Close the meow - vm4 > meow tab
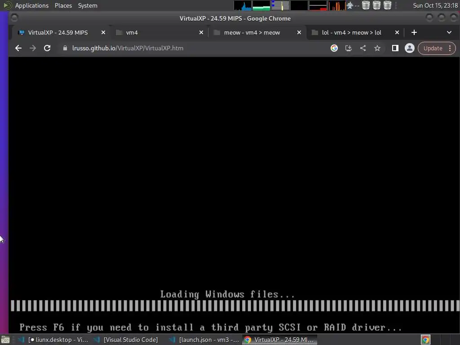 pyautogui.click(x=299, y=32)
